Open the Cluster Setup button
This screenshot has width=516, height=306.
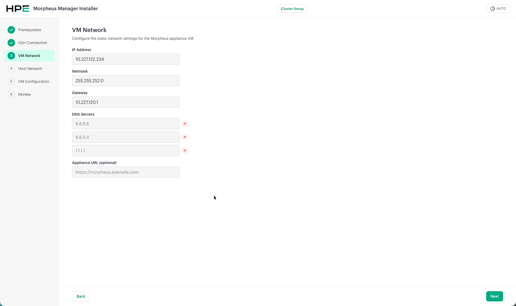292,9
